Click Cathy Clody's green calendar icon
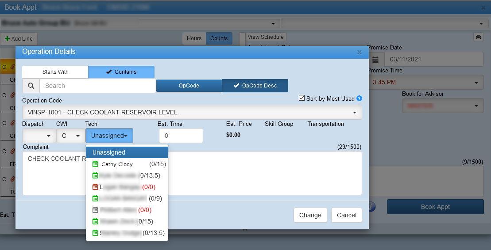Image resolution: width=491 pixels, height=250 pixels. click(95, 164)
